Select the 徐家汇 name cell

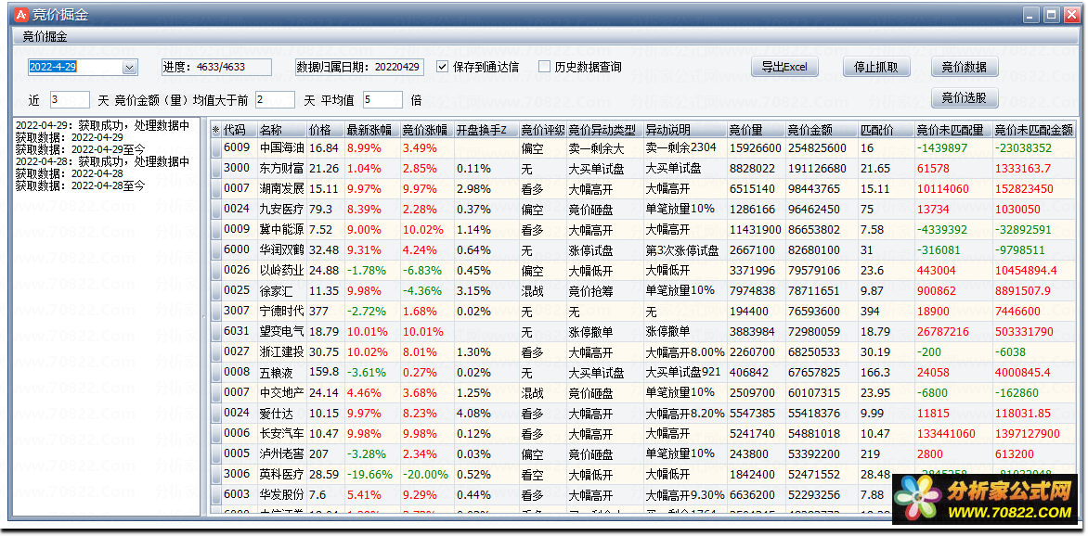coord(281,290)
